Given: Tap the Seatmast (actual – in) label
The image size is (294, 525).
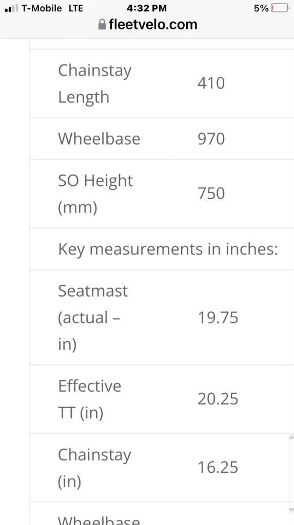Looking at the screenshot, I should click(x=93, y=318).
